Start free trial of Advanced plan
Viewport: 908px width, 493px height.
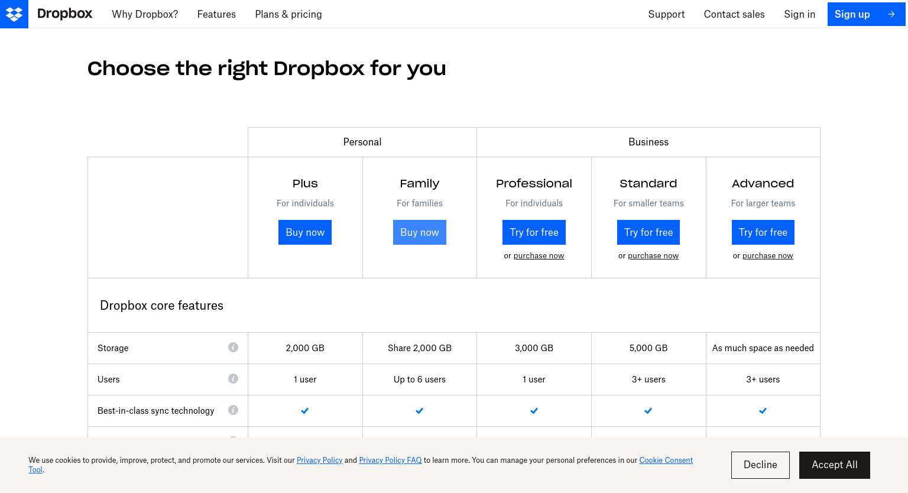click(x=763, y=232)
